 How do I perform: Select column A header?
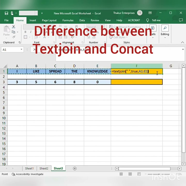coord(17,66)
